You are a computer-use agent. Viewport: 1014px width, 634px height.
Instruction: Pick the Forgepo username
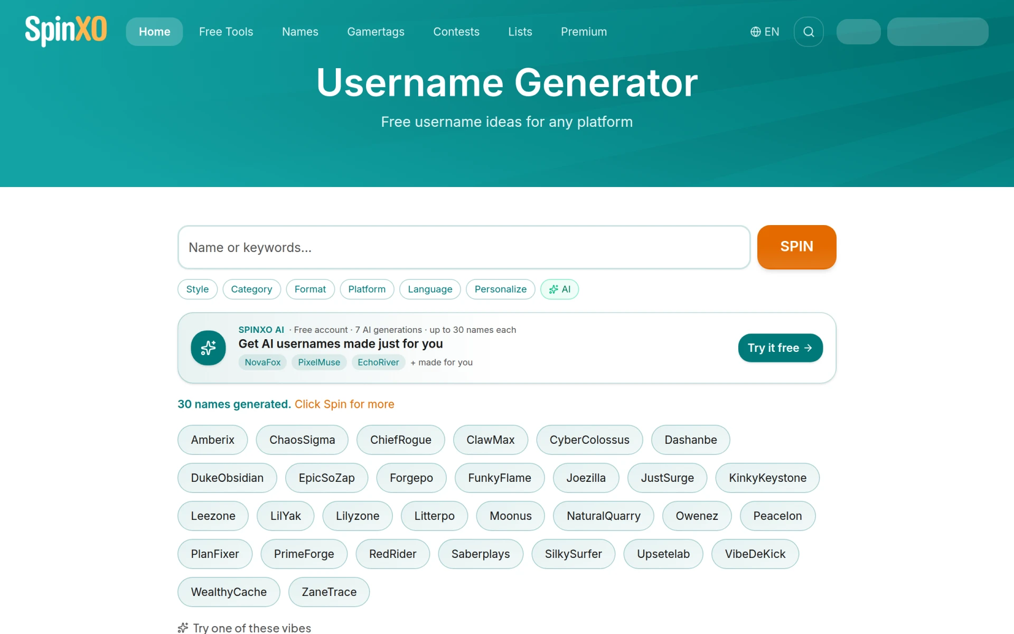411,478
